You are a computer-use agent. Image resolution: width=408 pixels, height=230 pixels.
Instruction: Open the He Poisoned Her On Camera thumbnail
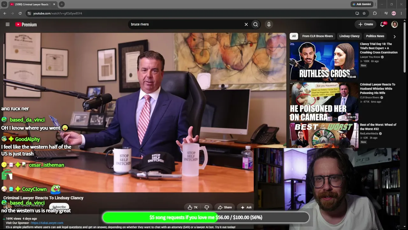click(324, 102)
